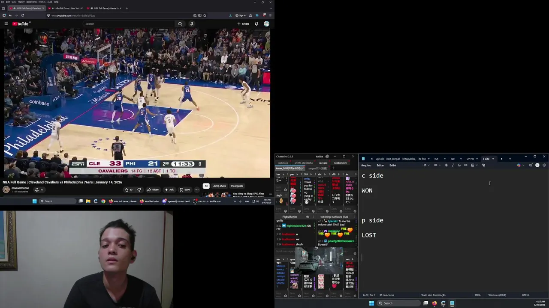Insert a link in Notepad
Image resolution: width=549 pixels, height=308 pixels.
pyautogui.click(x=466, y=165)
